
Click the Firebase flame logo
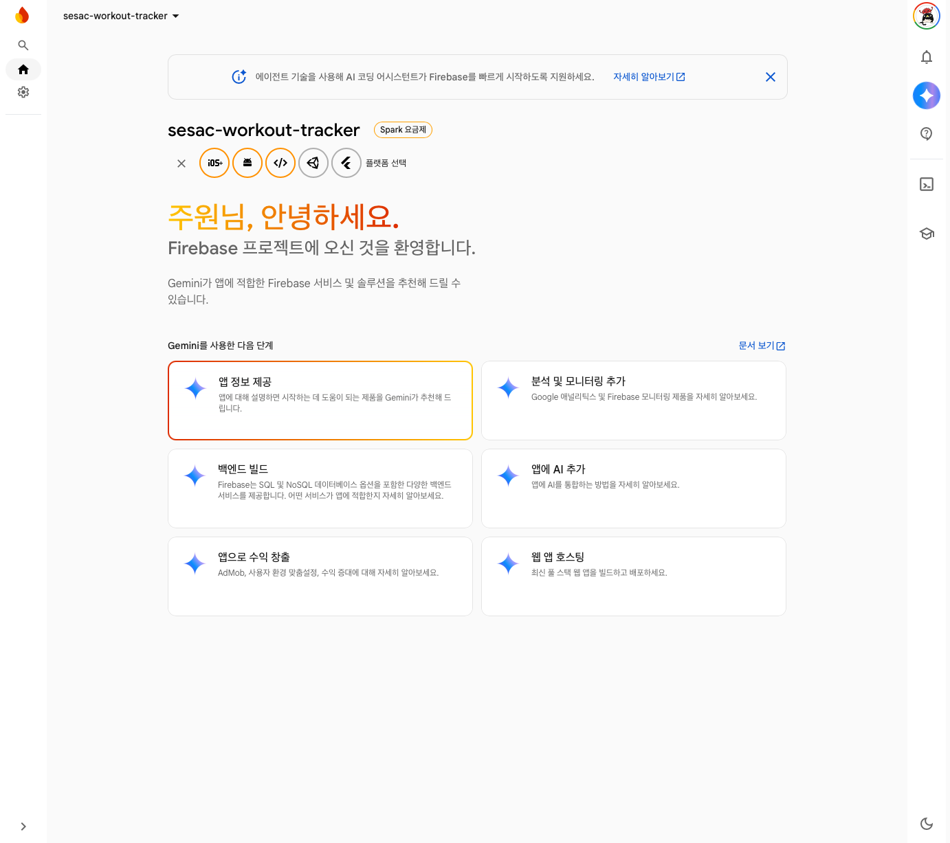tap(23, 15)
